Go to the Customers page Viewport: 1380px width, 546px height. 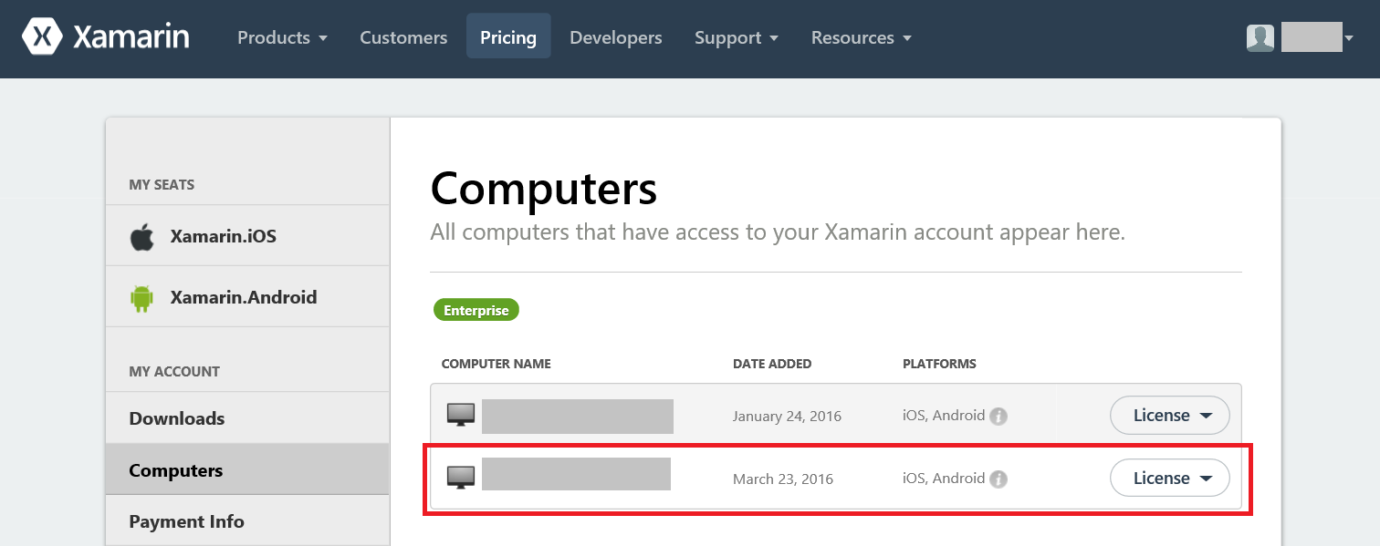click(x=403, y=37)
